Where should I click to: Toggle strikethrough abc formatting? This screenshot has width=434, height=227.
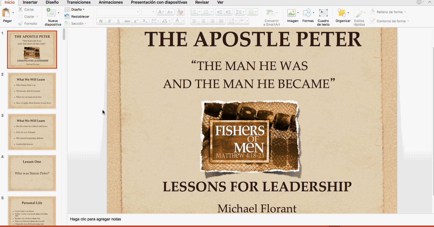click(127, 21)
